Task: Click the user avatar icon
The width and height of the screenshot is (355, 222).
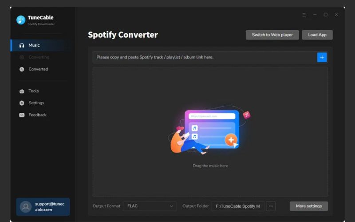Action: click(x=26, y=207)
